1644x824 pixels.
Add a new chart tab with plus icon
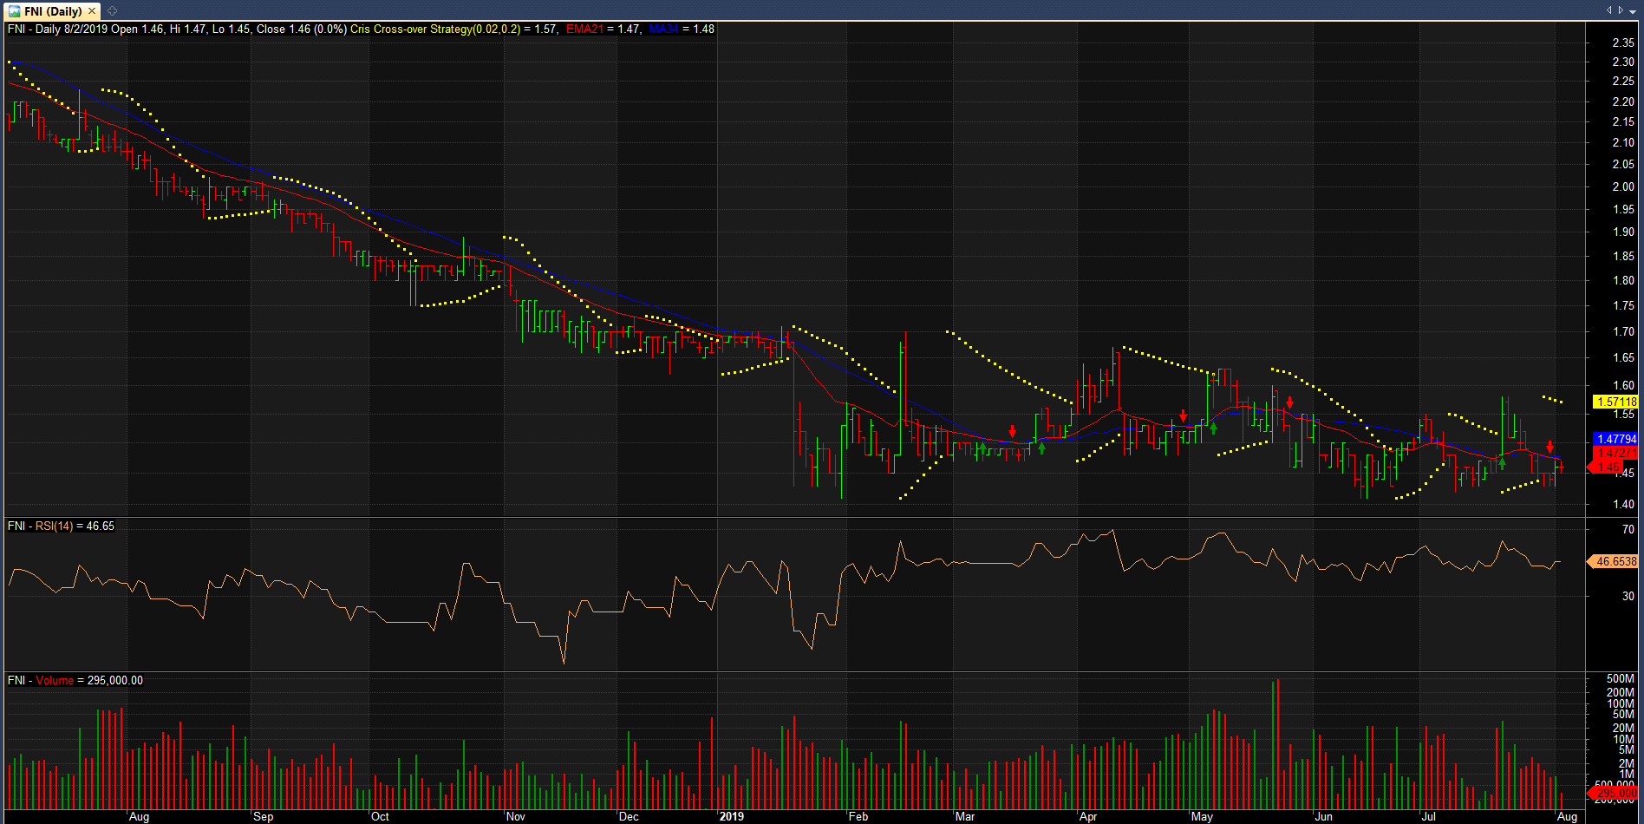tap(112, 11)
